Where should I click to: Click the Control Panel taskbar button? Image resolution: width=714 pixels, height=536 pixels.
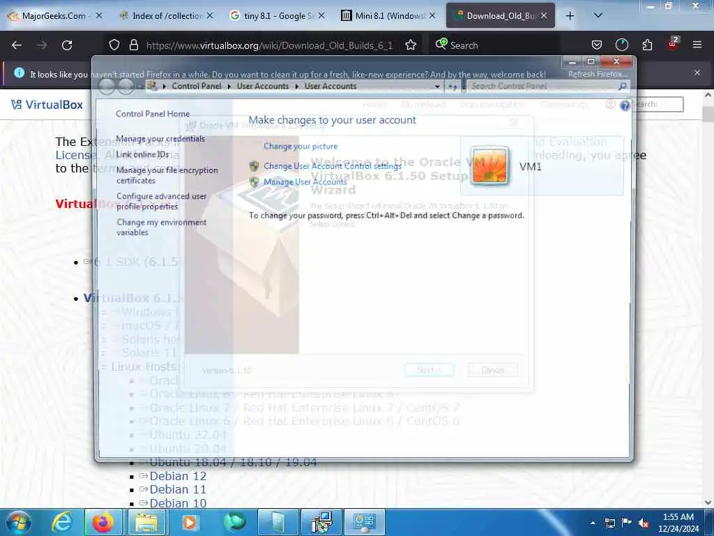pyautogui.click(x=364, y=522)
